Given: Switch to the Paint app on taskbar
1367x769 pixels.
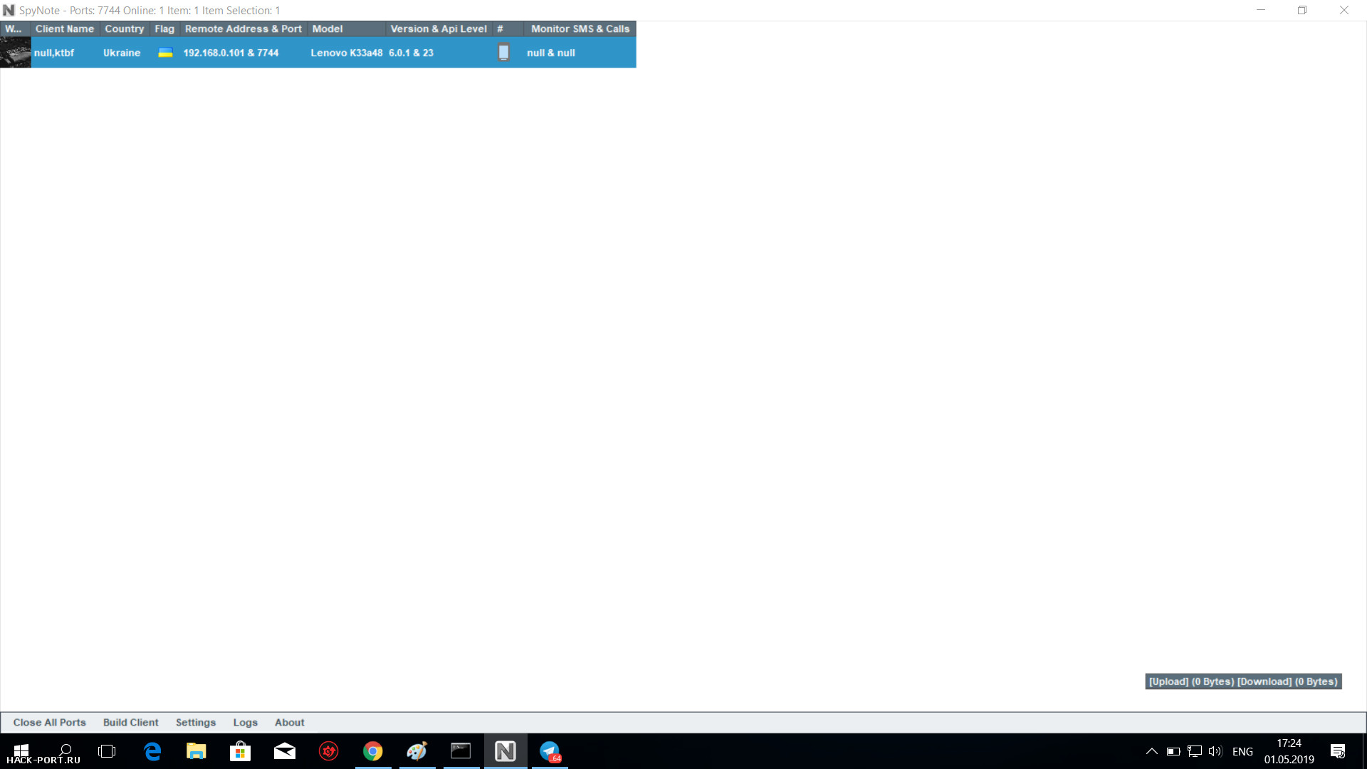Looking at the screenshot, I should (x=417, y=751).
